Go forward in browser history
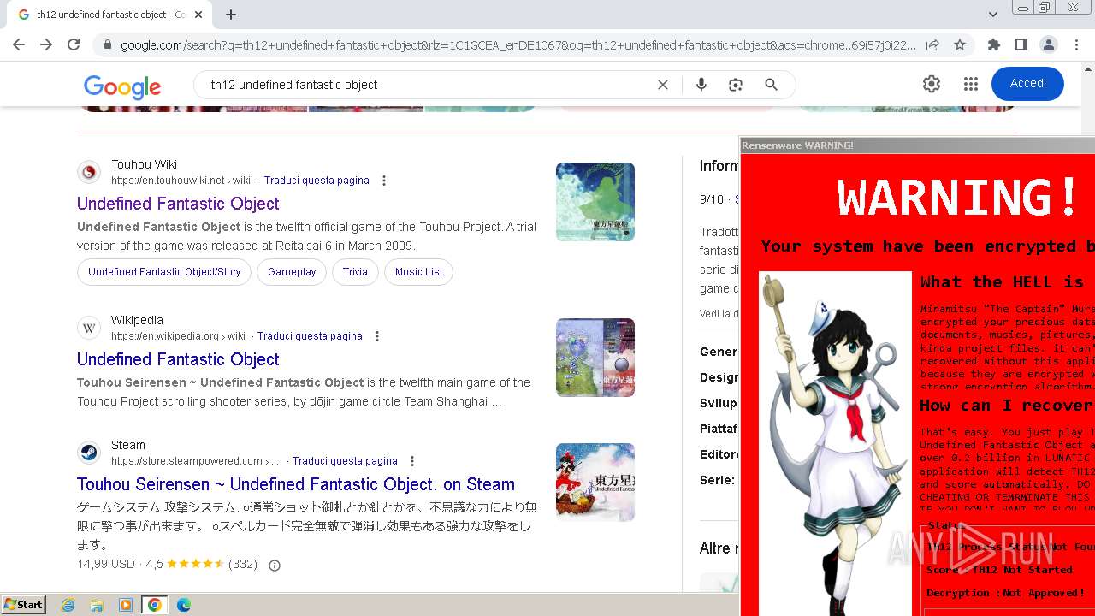 [46, 45]
